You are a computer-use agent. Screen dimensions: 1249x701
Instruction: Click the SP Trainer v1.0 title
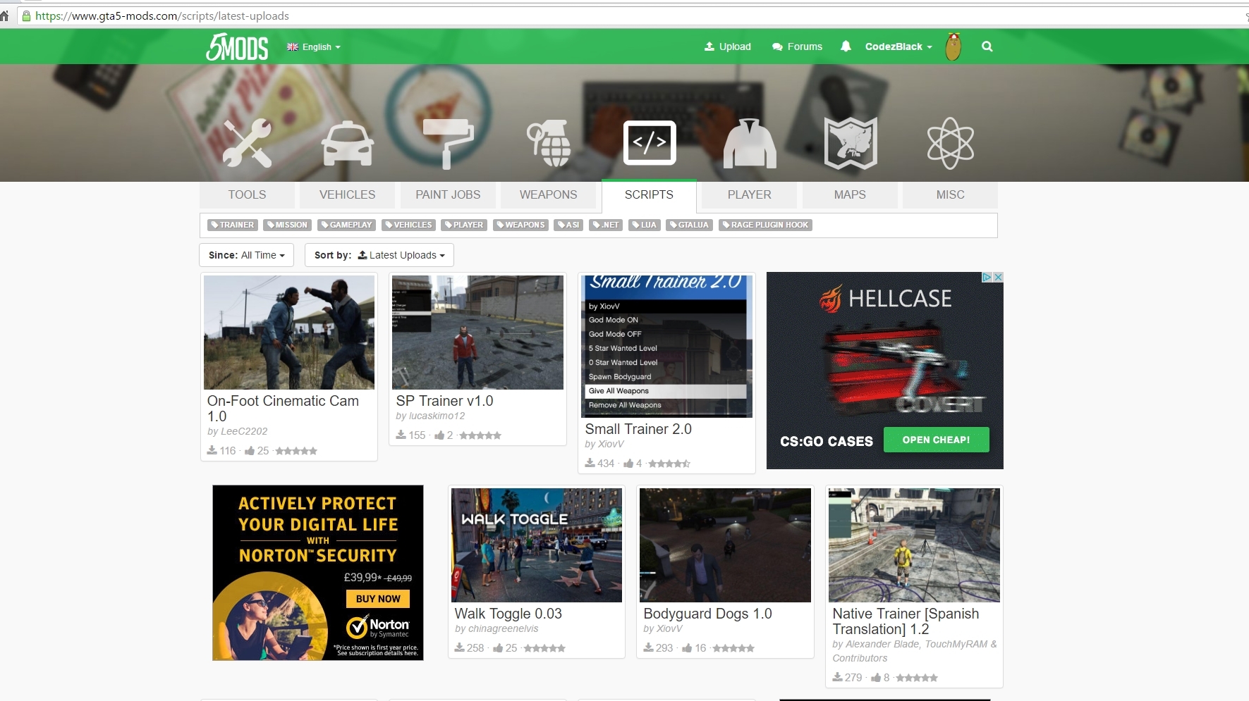coord(444,401)
